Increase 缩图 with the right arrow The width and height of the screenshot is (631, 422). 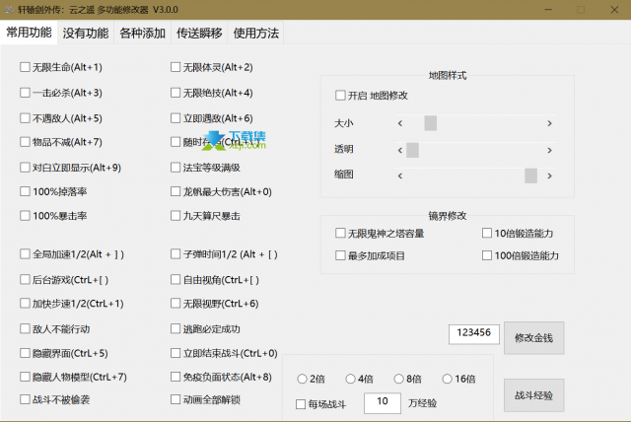click(x=550, y=176)
